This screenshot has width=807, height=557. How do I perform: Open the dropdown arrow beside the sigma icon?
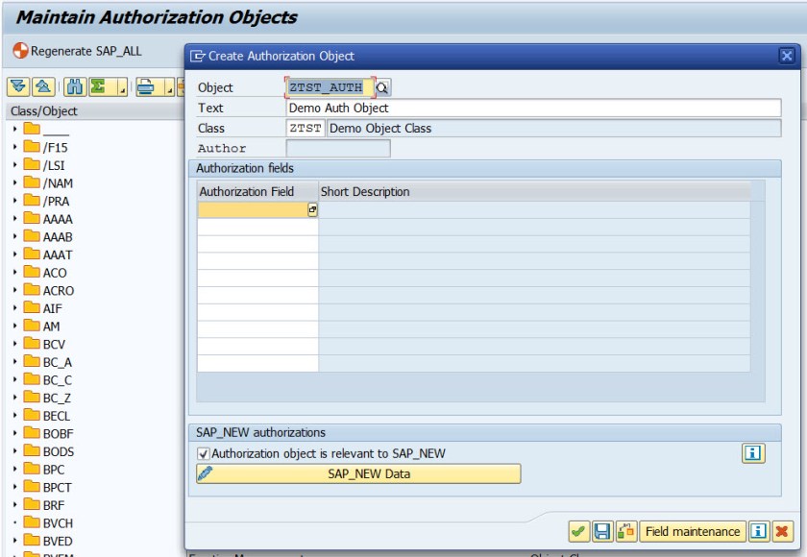click(121, 89)
